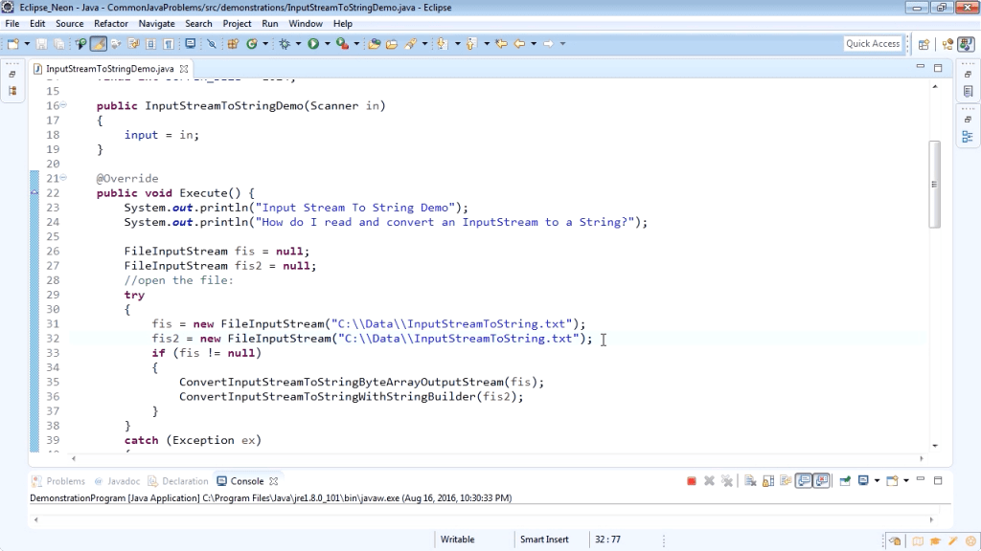This screenshot has height=551, width=981.
Task: Terminate the process with the red square
Action: pyautogui.click(x=690, y=480)
